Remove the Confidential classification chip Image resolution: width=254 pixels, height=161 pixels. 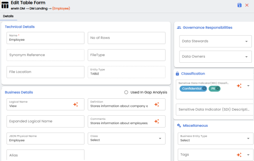(204, 89)
